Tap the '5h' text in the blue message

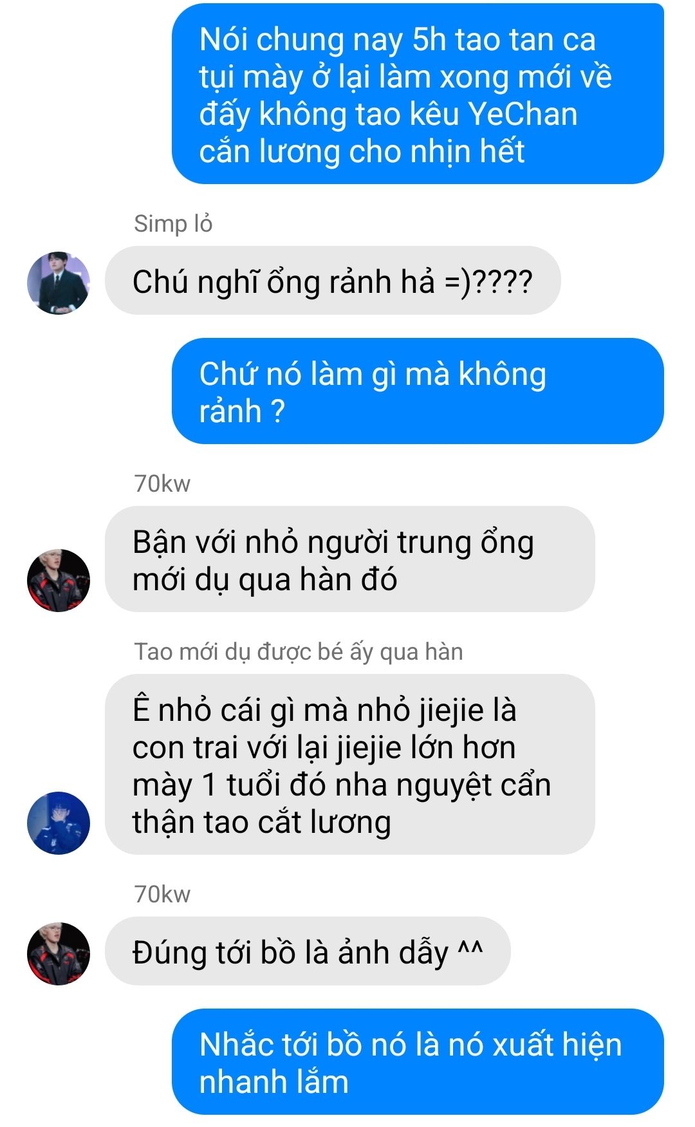click(x=429, y=40)
